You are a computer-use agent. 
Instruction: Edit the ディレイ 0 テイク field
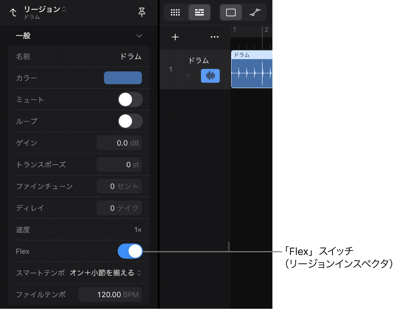tap(119, 208)
